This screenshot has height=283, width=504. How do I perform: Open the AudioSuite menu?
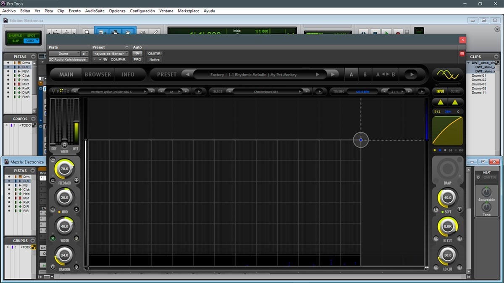94,11
